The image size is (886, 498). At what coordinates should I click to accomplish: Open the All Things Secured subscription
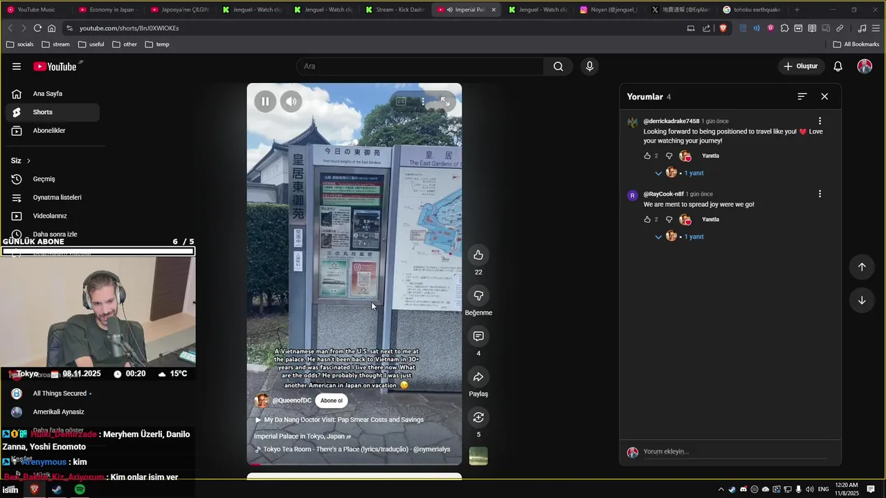click(53, 394)
